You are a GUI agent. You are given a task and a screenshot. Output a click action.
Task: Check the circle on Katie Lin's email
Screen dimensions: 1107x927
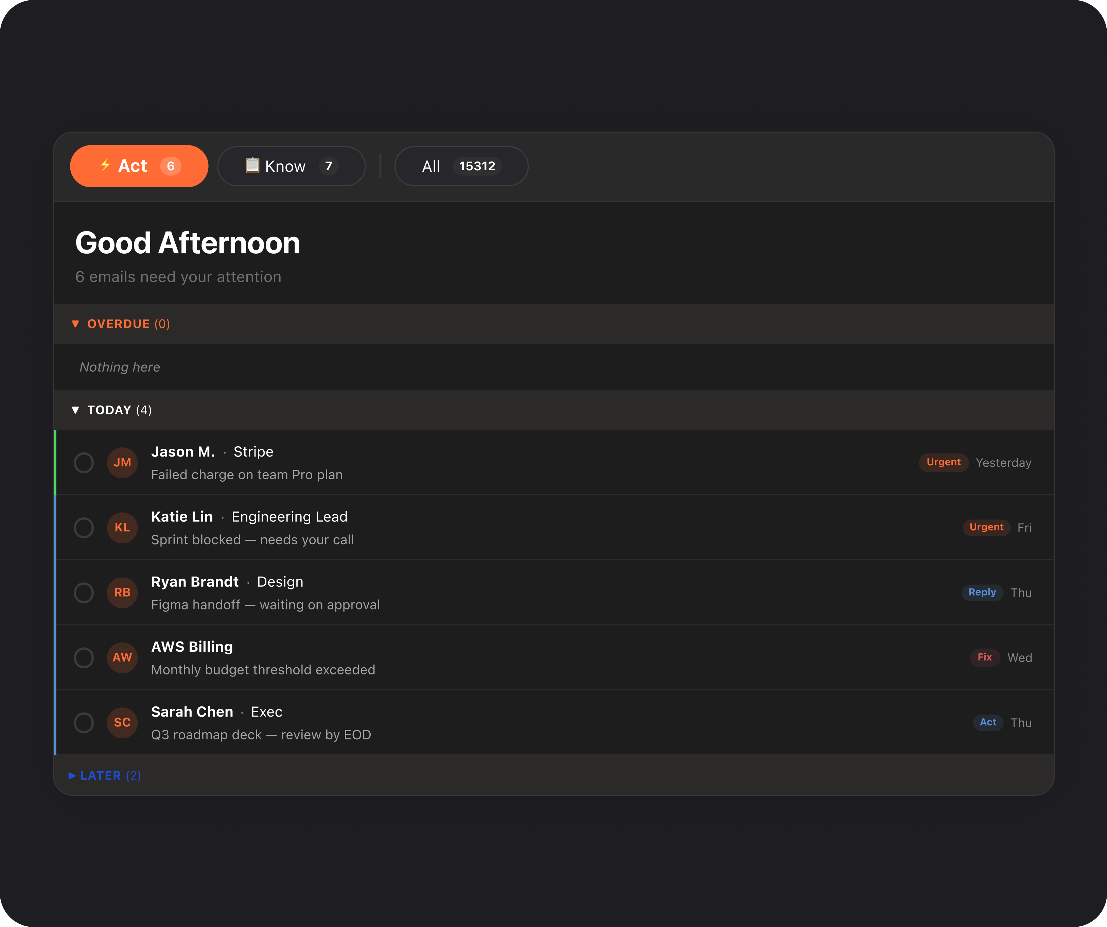(84, 527)
